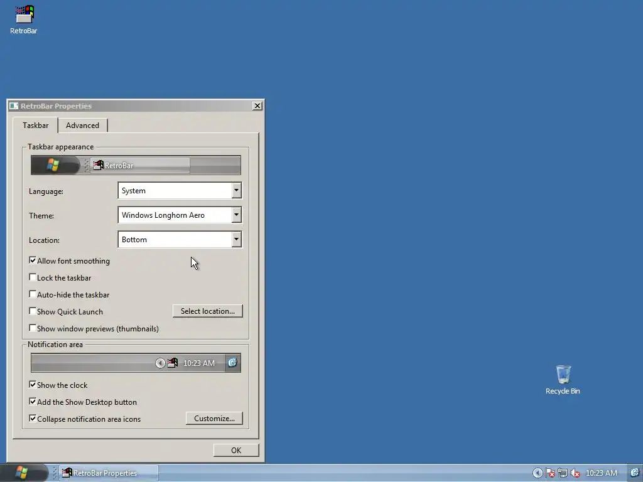Screen dimensions: 643x482
Task: Open the Location dropdown set to Bottom
Action: tap(180, 240)
